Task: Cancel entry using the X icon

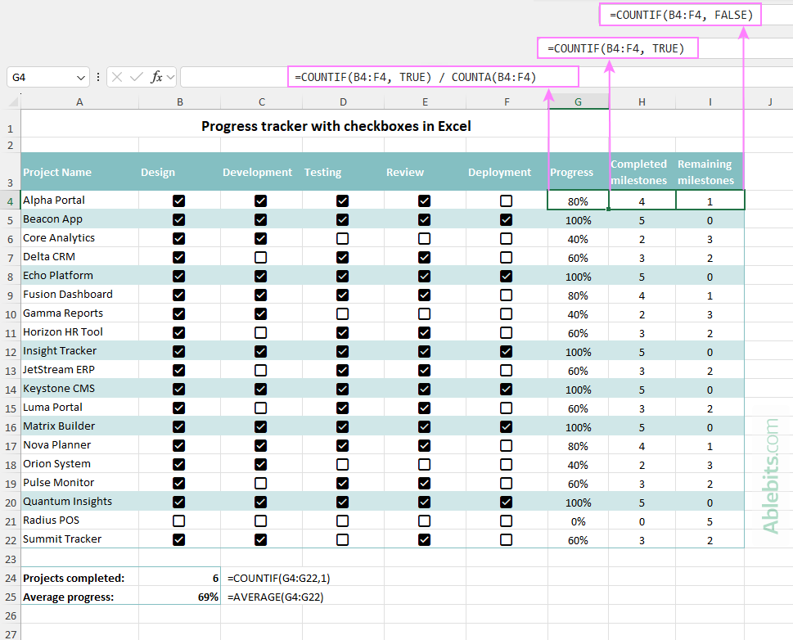Action: [117, 76]
